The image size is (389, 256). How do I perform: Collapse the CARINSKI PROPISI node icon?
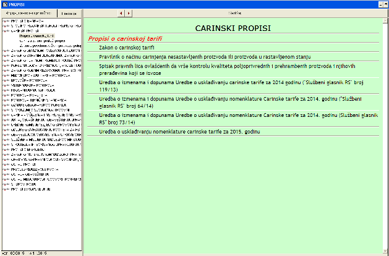[x=6, y=31]
